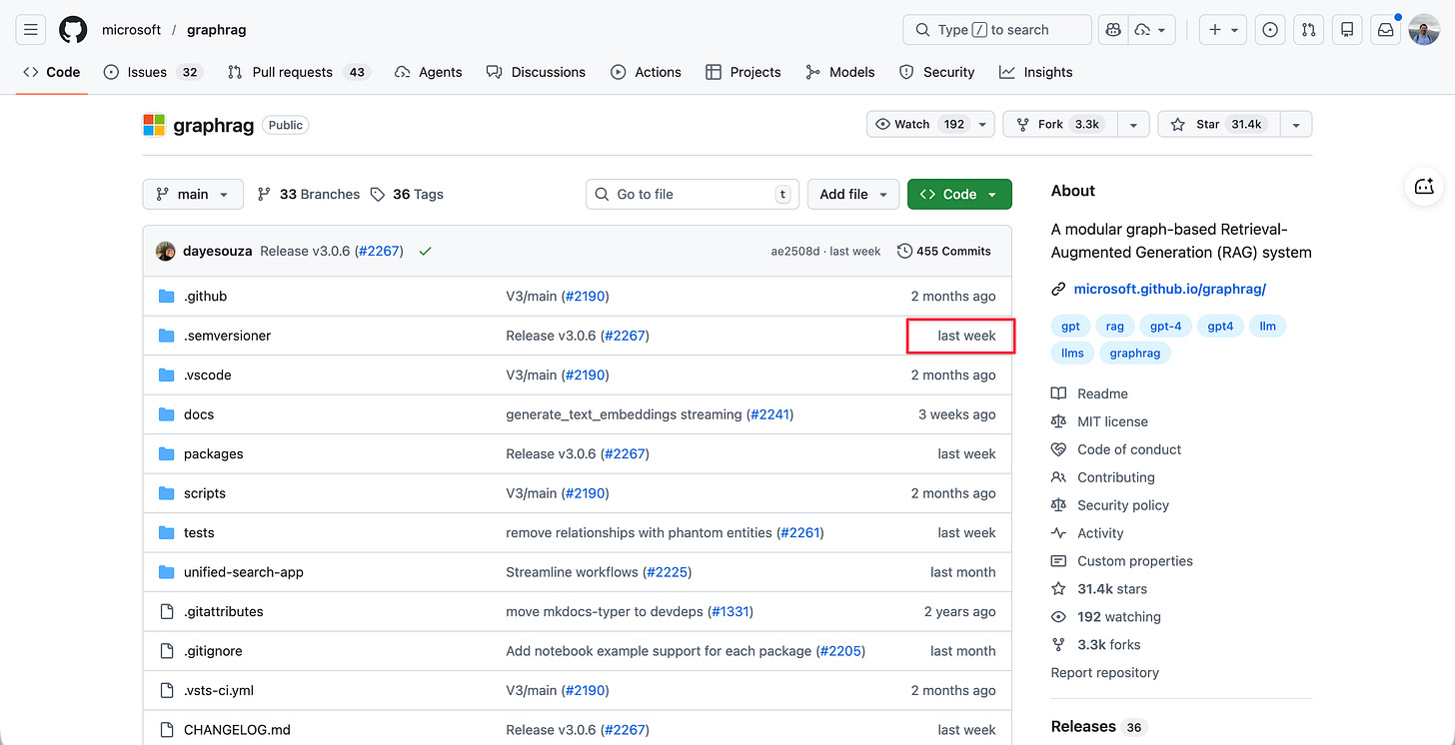The width and height of the screenshot is (1455, 745).
Task: Open the green Code dropdown button
Action: [959, 194]
